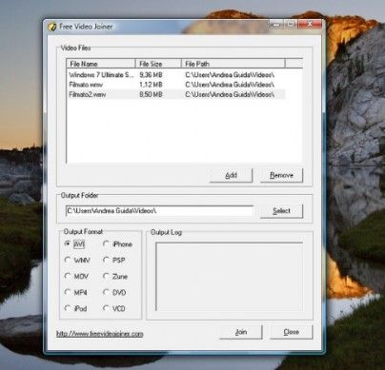Click the Remove button
Viewport: 385px width, 370px height.
[x=281, y=175]
